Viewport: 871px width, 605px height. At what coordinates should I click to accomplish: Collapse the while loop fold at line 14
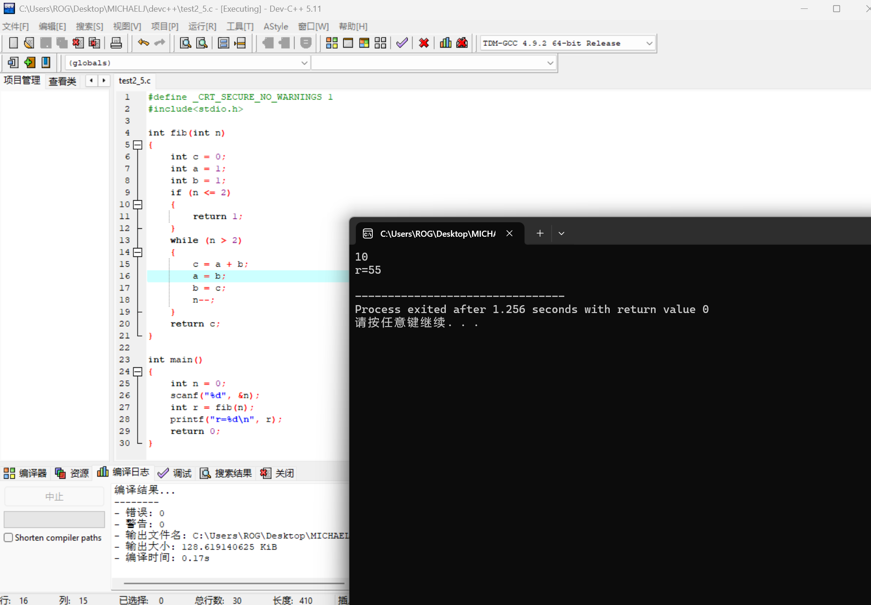click(138, 252)
